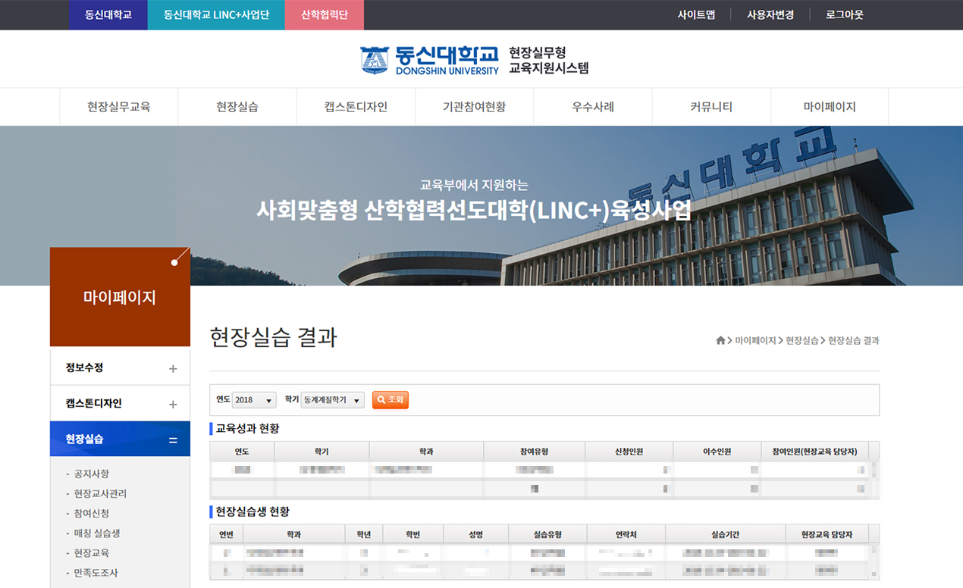The image size is (963, 588).
Task: Open the 현장실습 main navigation menu
Action: (x=237, y=107)
